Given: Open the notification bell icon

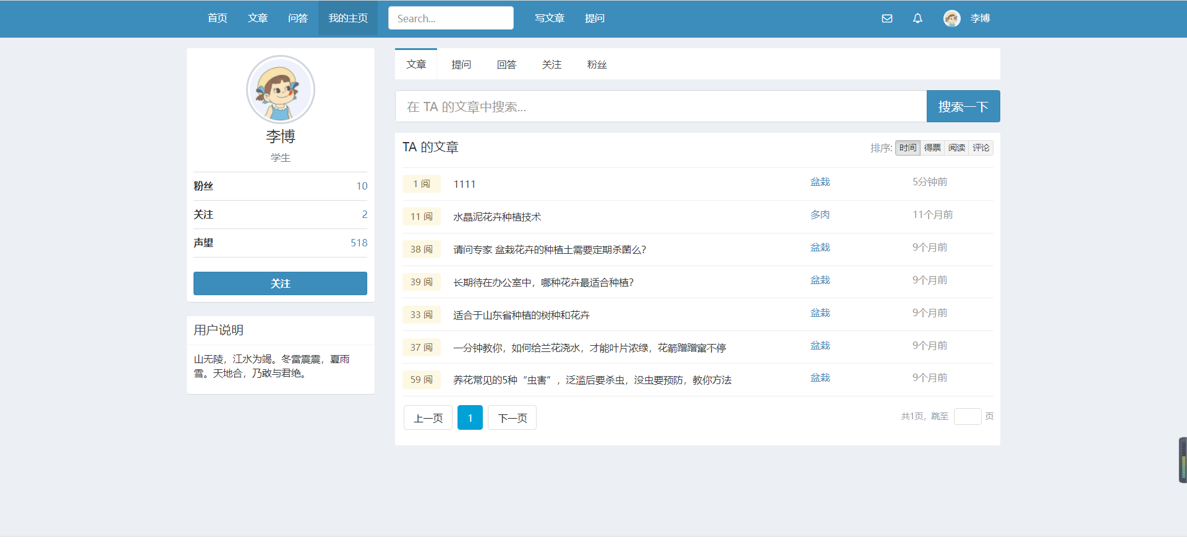Looking at the screenshot, I should pyautogui.click(x=917, y=19).
